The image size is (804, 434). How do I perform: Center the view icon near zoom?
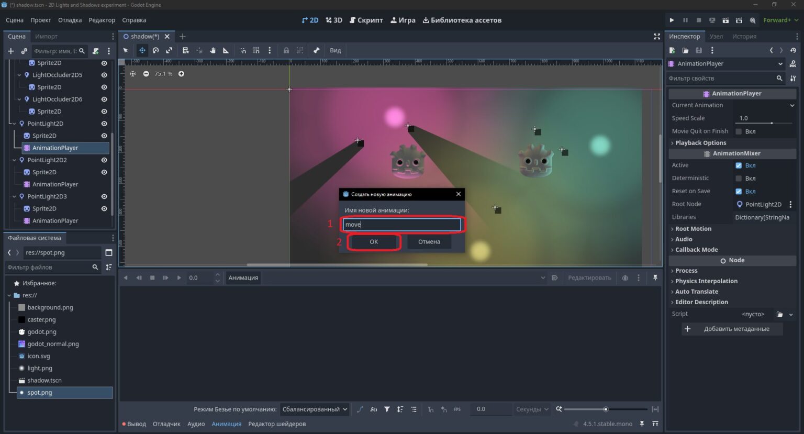[x=133, y=74]
